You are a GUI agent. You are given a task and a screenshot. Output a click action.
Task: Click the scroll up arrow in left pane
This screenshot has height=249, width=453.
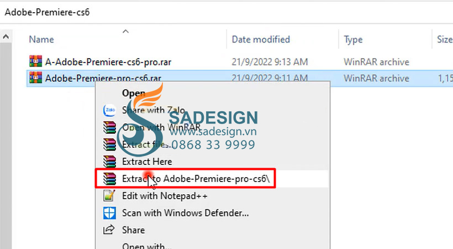pyautogui.click(x=6, y=37)
